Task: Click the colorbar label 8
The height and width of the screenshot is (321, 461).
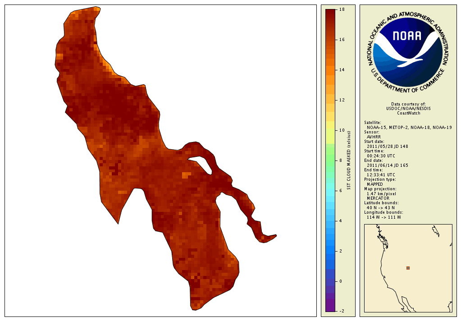Action: (341, 160)
